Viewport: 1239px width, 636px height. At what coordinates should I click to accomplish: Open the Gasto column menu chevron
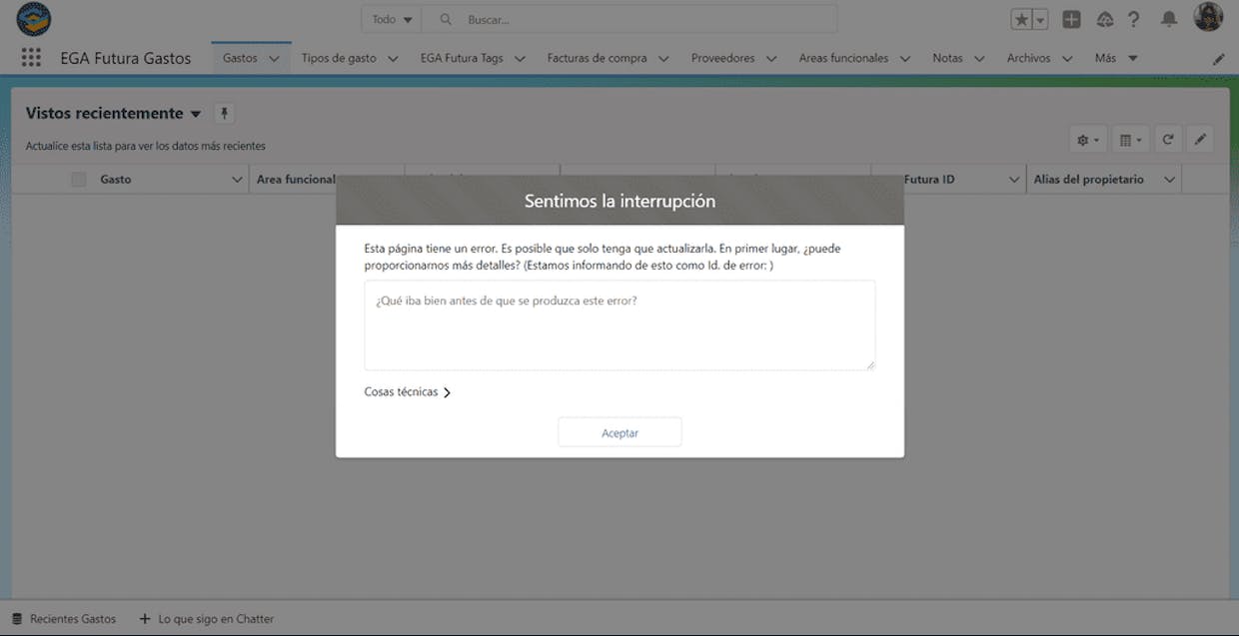coord(237,180)
